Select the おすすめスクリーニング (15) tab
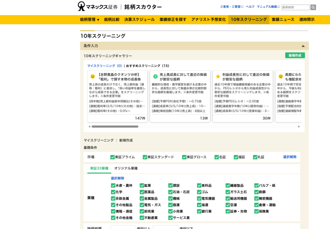Image resolution: width=330 pixels, height=229 pixels. pyautogui.click(x=148, y=66)
